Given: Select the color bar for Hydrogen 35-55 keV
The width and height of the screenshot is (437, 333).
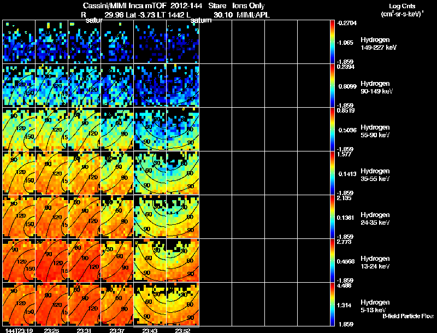Looking at the screenshot, I should click(332, 173).
